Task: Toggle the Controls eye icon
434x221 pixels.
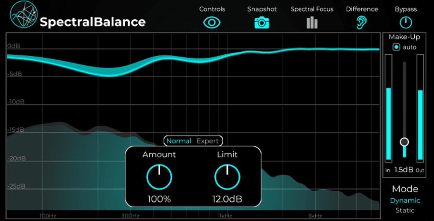Action: click(x=212, y=22)
